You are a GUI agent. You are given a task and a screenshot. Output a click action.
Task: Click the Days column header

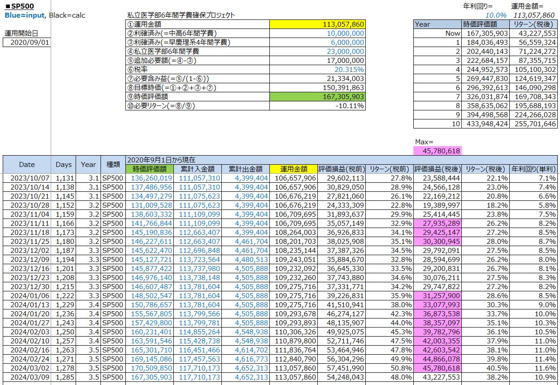[x=63, y=165]
